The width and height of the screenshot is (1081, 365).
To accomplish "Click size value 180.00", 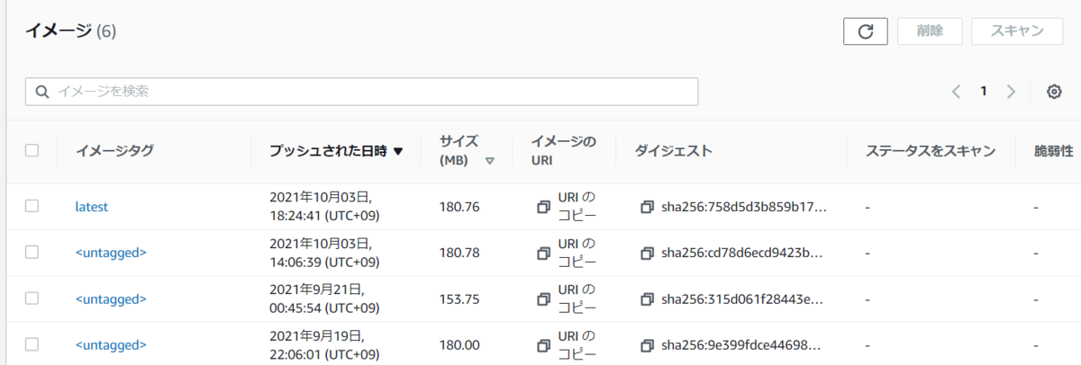I will pos(459,345).
